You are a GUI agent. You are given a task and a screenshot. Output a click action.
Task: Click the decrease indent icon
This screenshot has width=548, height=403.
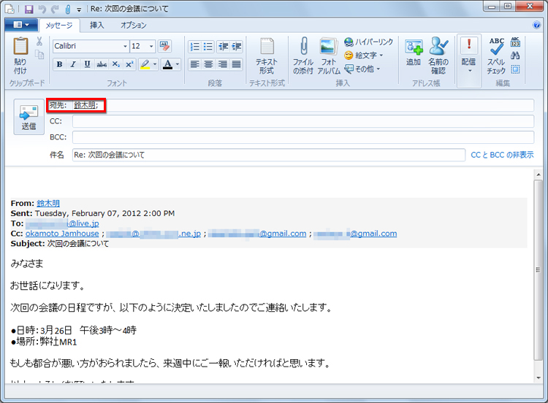coord(223,47)
